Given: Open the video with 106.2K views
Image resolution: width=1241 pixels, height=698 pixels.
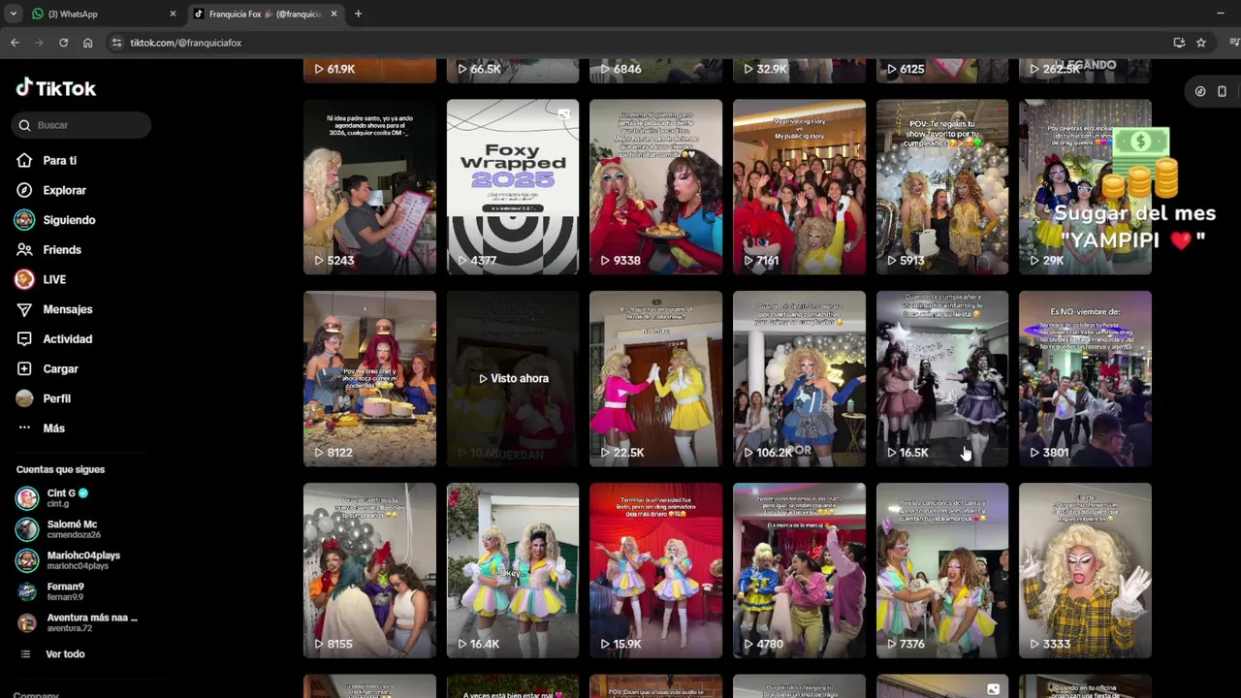Looking at the screenshot, I should pyautogui.click(x=799, y=378).
